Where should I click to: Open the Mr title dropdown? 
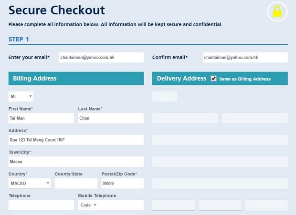(x=21, y=96)
